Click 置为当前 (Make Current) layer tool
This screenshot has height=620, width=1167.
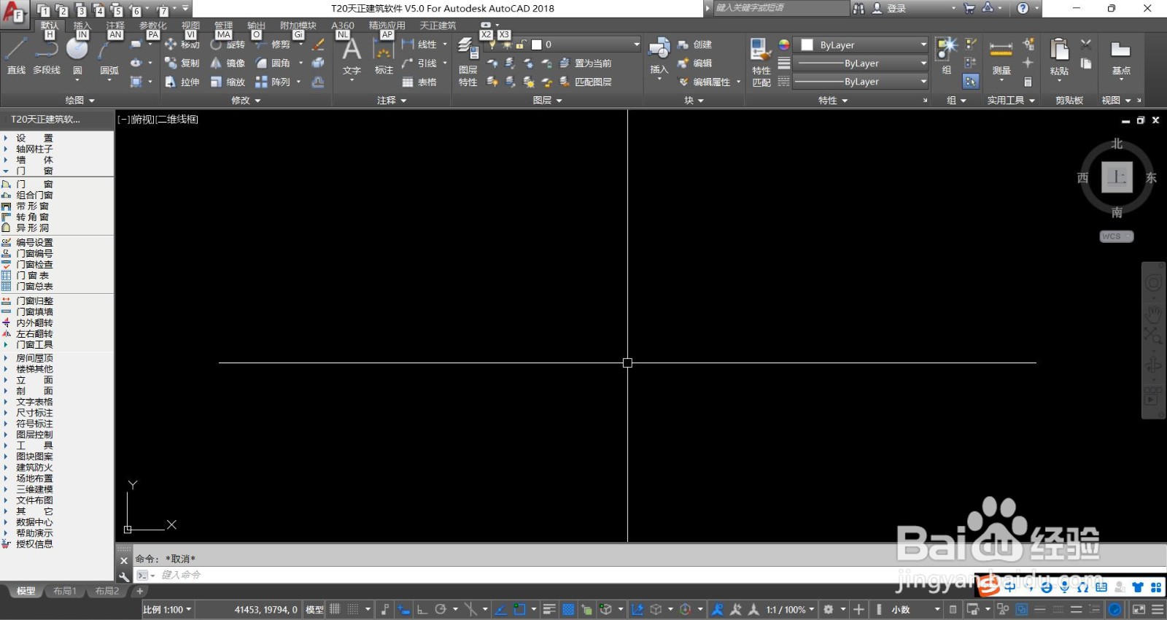pyautogui.click(x=586, y=63)
